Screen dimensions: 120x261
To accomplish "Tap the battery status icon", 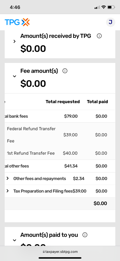I will click(x=111, y=7).
